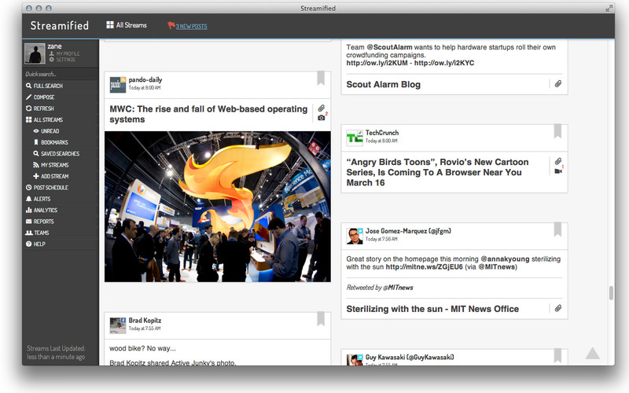Viewport: 629px width, 393px height.
Task: Open http://ow.ly/i2KUM link
Action: coord(377,63)
